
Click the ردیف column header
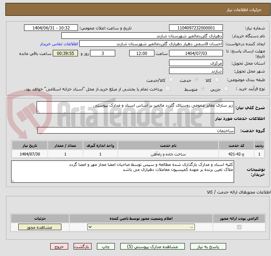[259, 145]
